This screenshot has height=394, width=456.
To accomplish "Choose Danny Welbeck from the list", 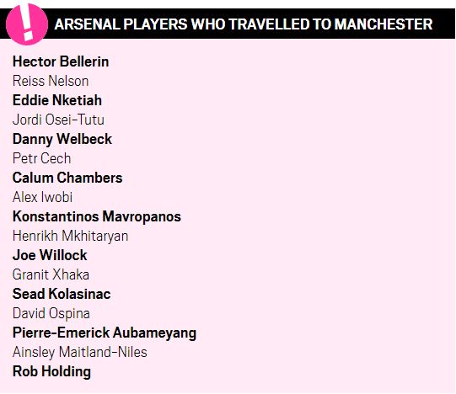I will pyautogui.click(x=62, y=139).
